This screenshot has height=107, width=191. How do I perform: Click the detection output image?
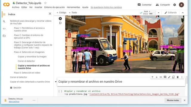125,44
